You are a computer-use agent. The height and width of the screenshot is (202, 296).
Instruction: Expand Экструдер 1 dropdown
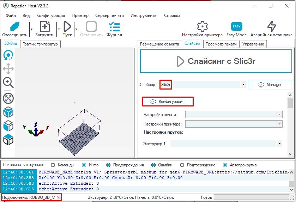(279, 144)
